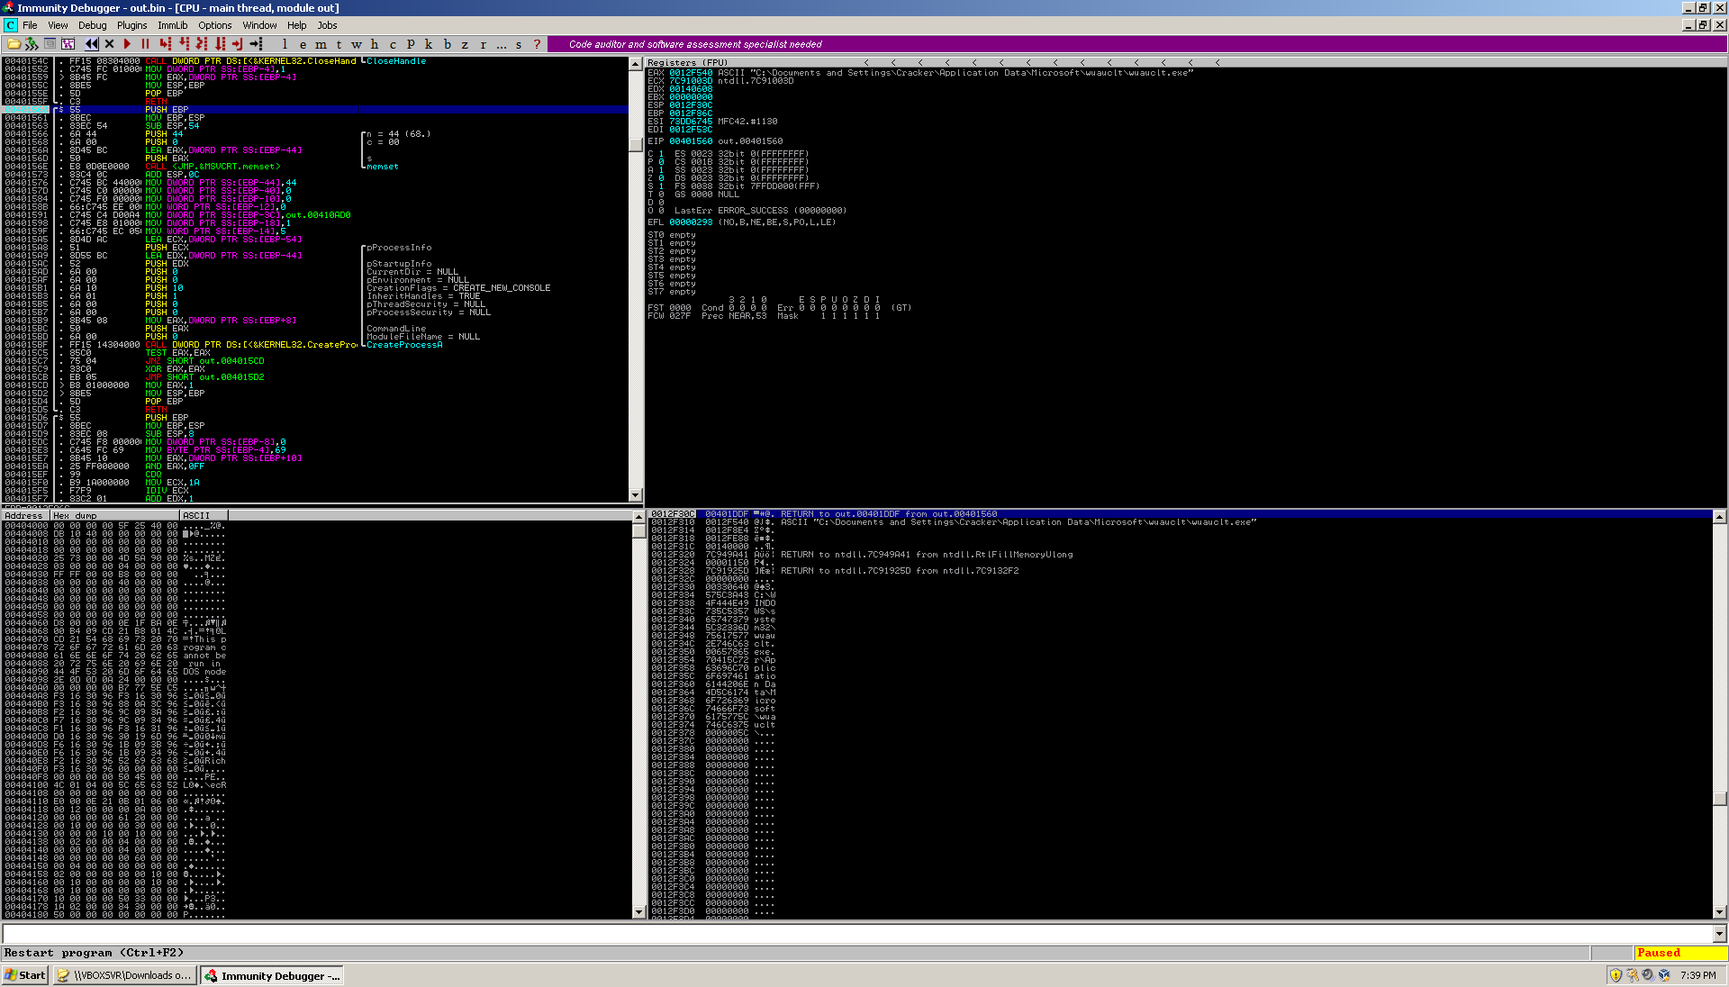Show Windows list with 'w' button

[x=357, y=44]
